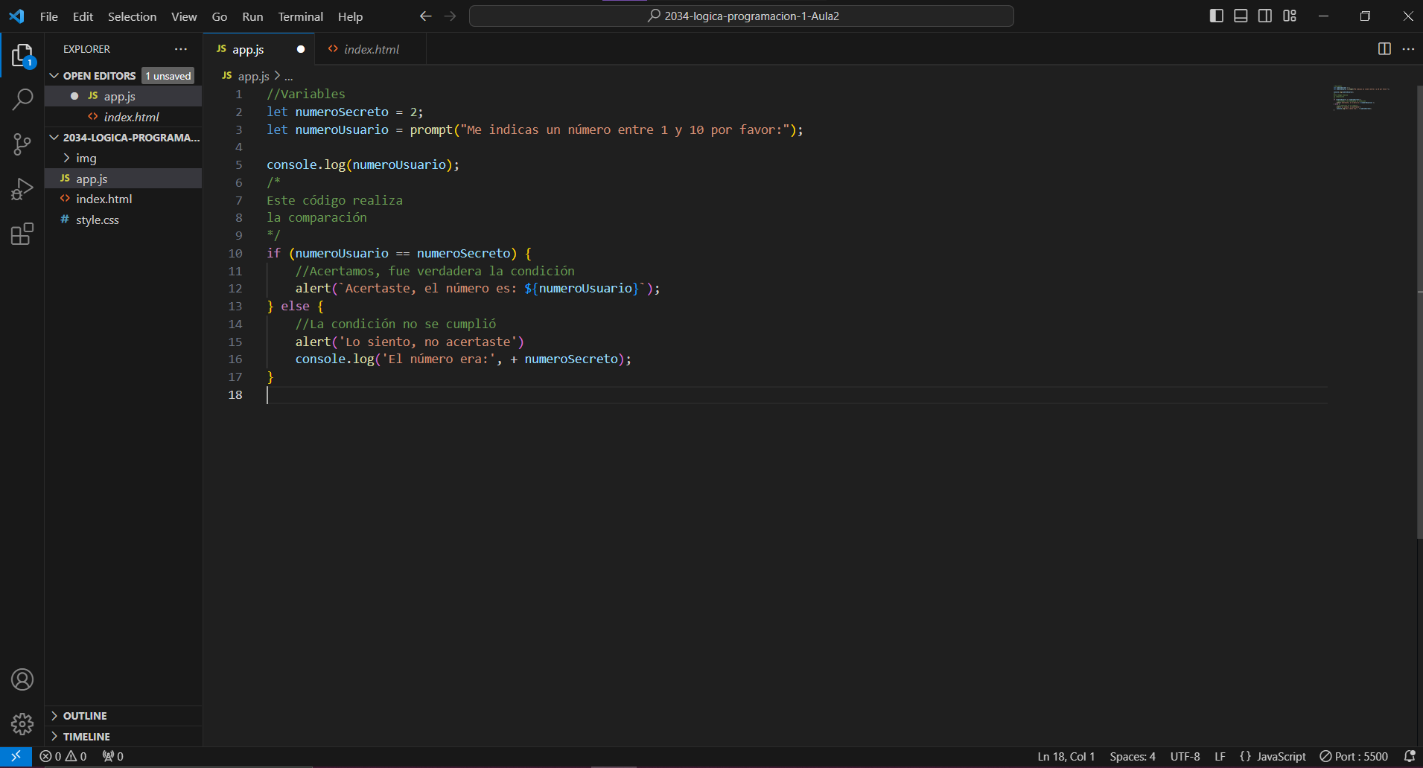Open editor More Actions ellipsis

(x=1408, y=48)
